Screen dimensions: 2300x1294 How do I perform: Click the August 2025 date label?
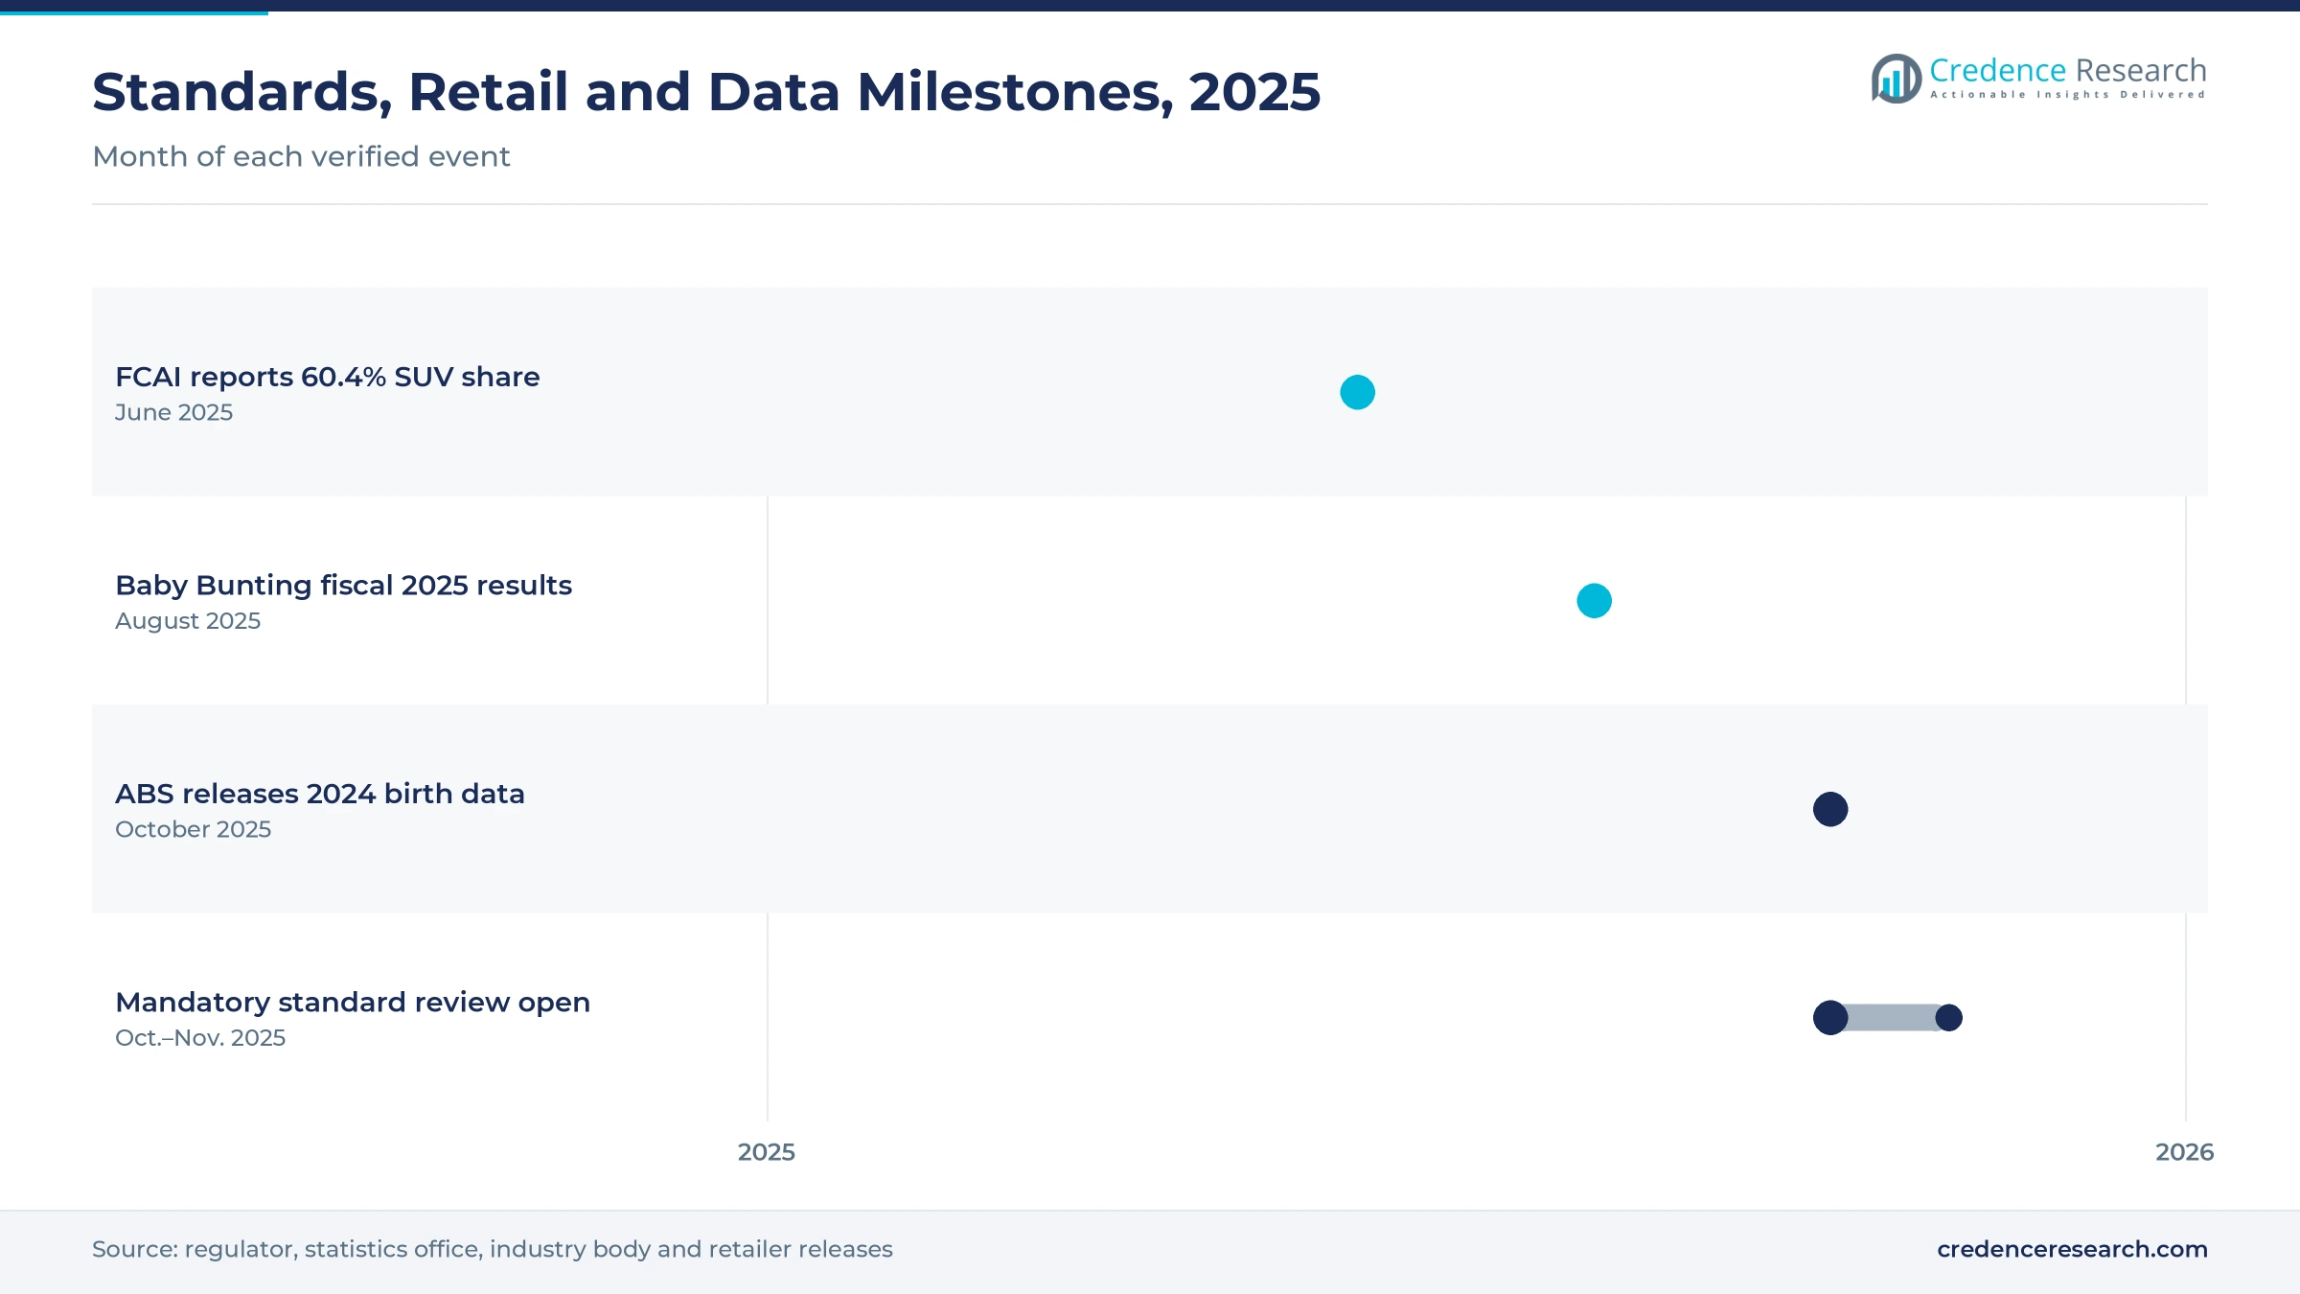coord(188,621)
